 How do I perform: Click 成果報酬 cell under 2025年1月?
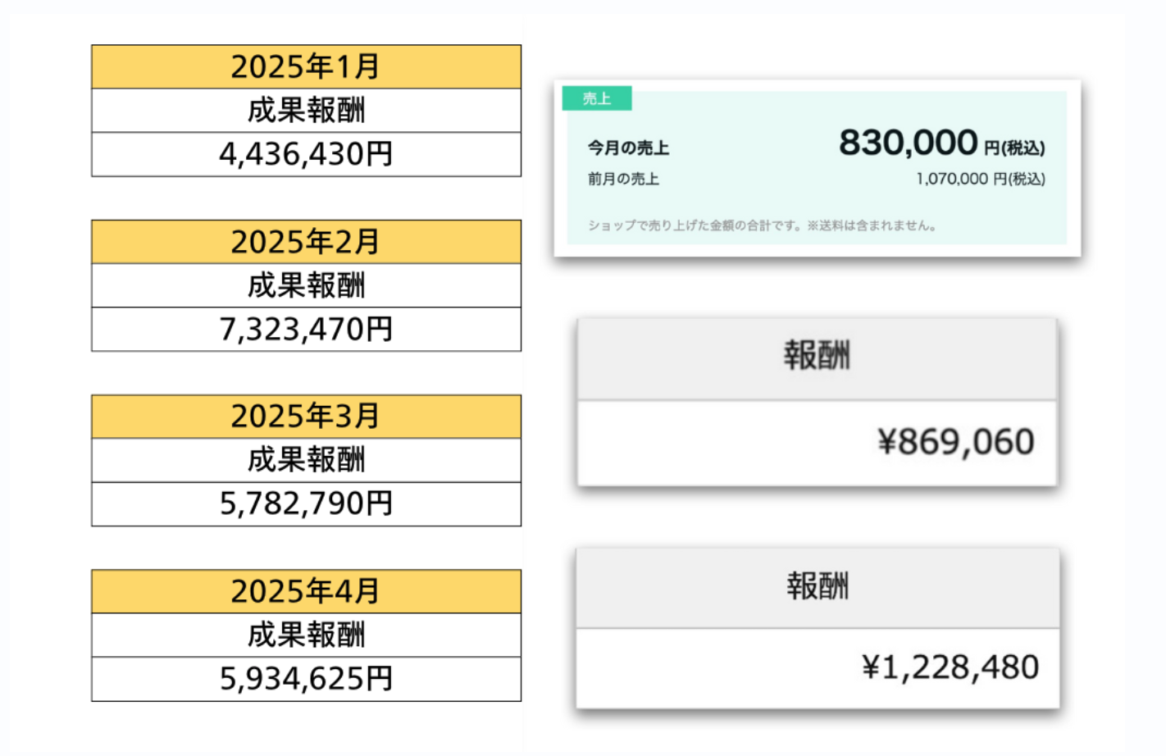(306, 111)
